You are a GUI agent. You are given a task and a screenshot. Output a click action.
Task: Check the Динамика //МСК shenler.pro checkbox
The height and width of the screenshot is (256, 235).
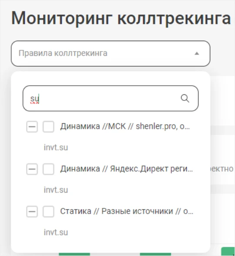(48, 127)
